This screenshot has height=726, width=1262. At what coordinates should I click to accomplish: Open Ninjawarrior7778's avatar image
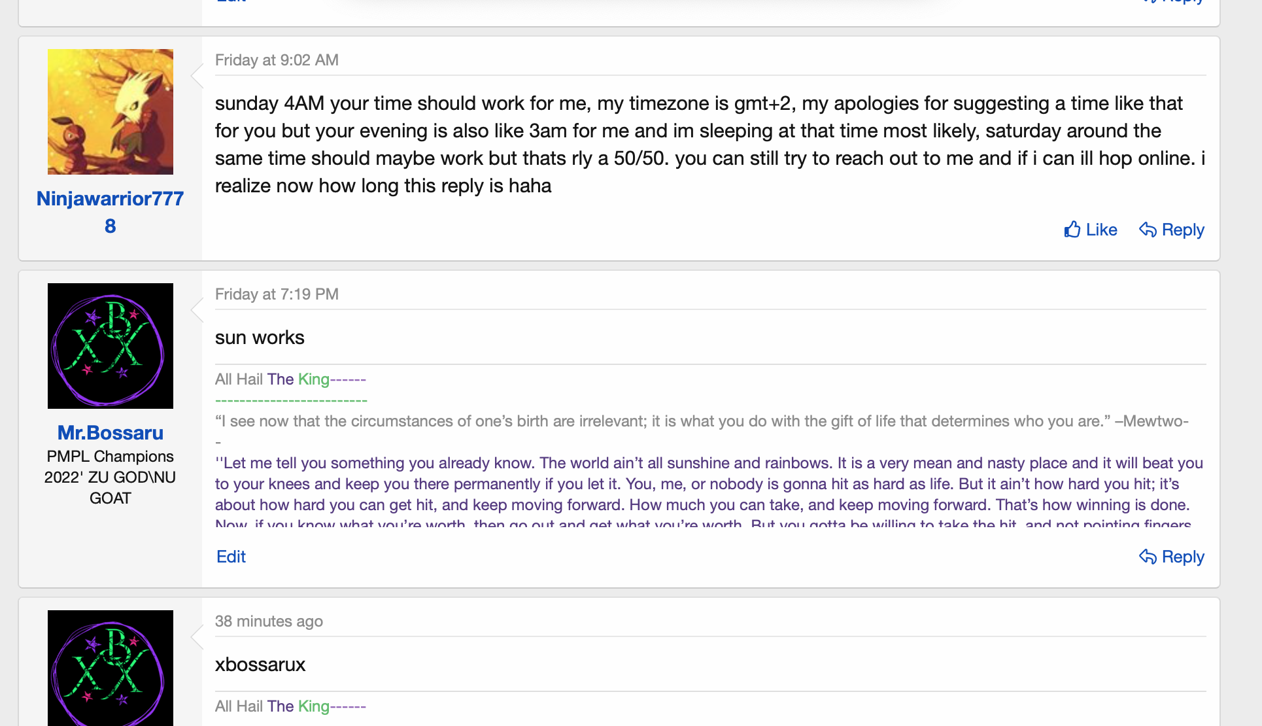click(x=111, y=112)
